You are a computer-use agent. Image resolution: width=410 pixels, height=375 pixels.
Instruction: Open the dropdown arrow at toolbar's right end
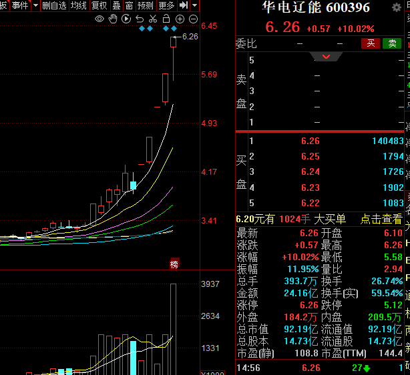194,5
